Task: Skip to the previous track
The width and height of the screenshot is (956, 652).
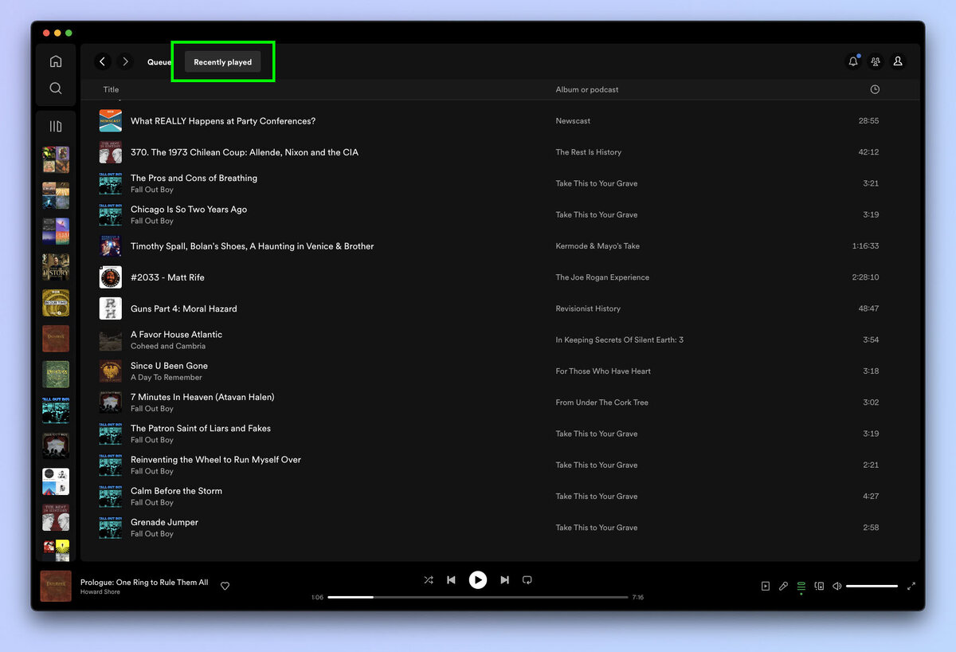Action: pyautogui.click(x=451, y=580)
